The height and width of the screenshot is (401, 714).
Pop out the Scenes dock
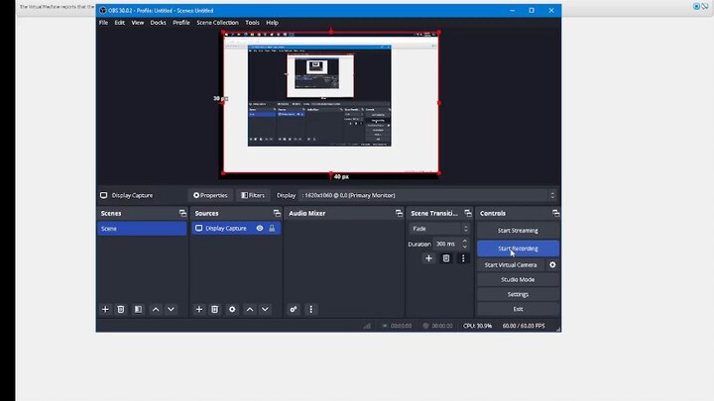(182, 213)
